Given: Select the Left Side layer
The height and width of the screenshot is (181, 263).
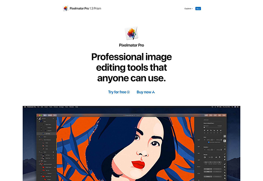Looking at the screenshot, I should tap(46, 133).
